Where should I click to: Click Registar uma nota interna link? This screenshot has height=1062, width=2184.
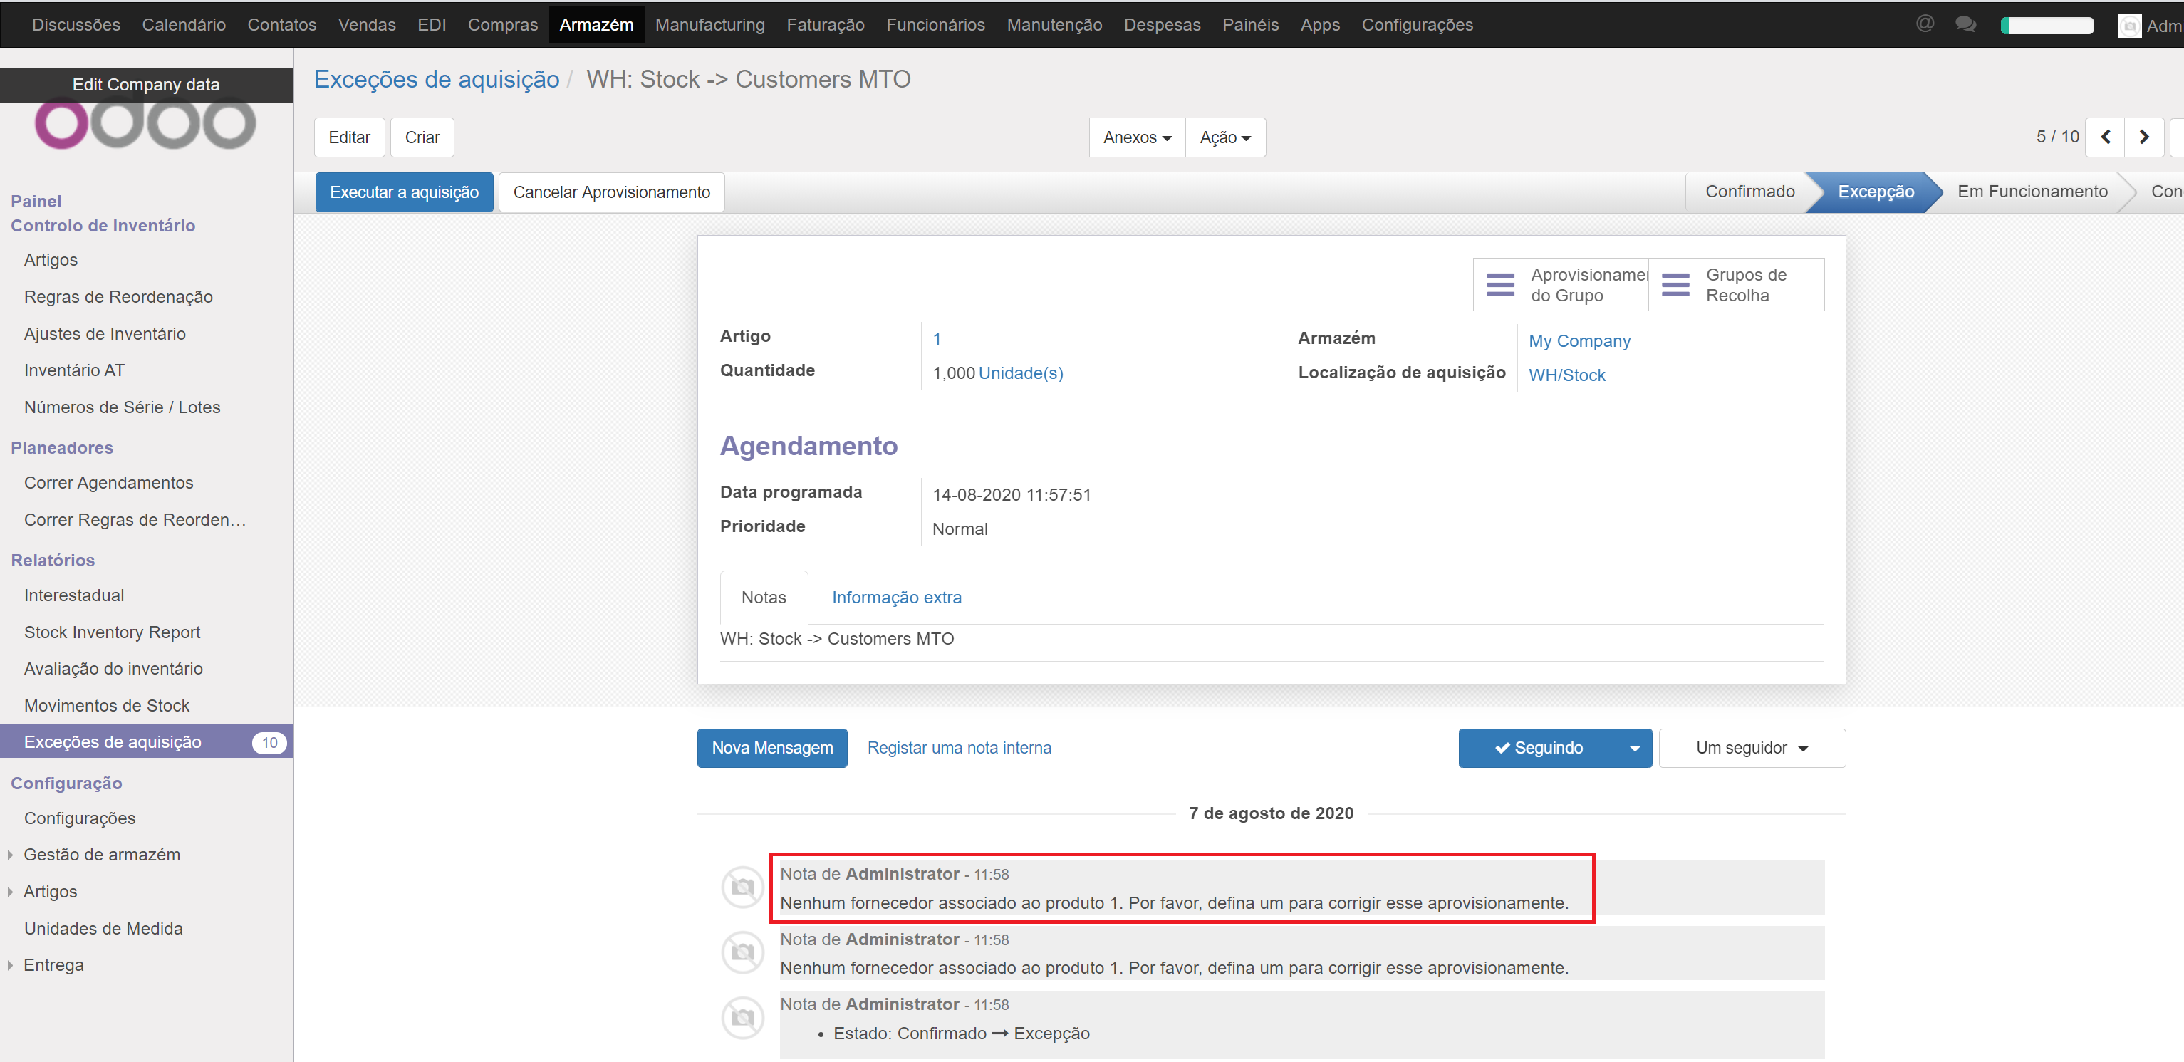click(959, 748)
